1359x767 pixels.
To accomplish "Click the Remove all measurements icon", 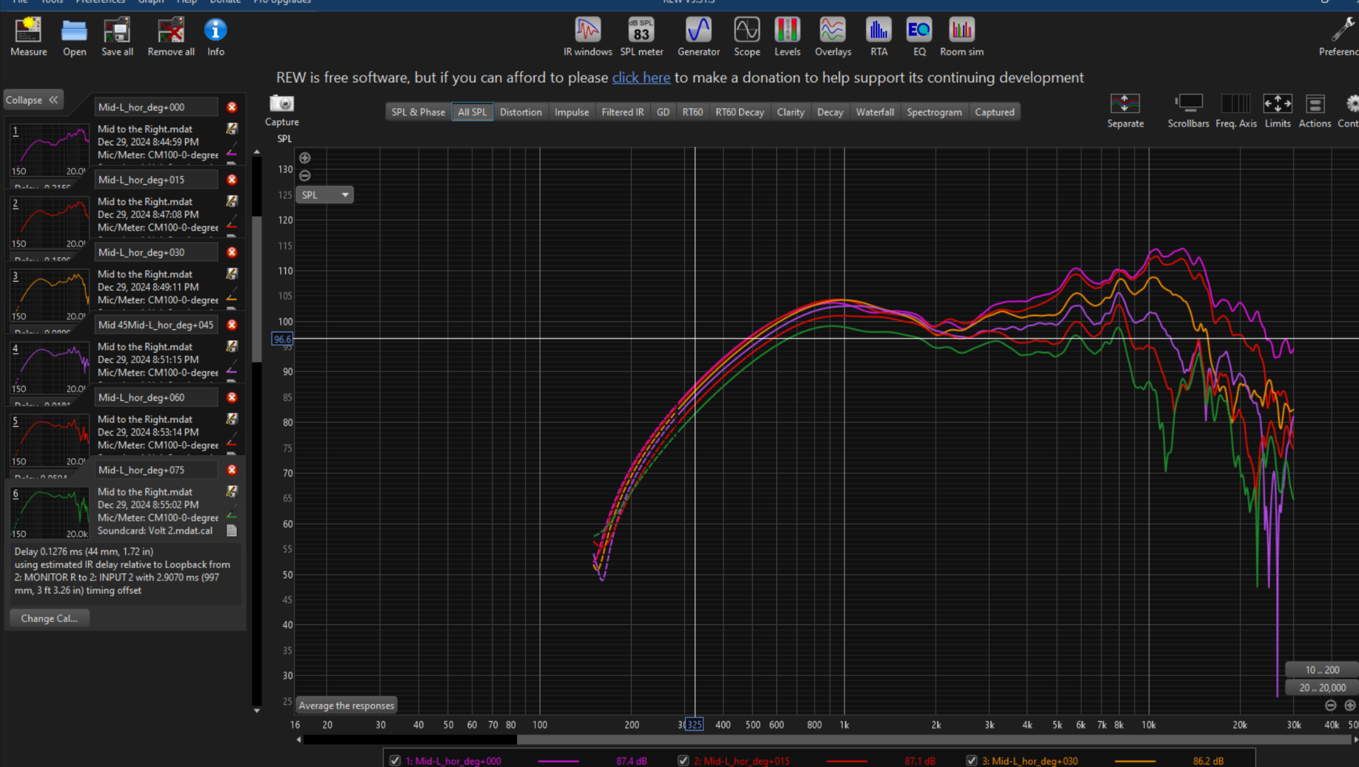I will point(171,36).
